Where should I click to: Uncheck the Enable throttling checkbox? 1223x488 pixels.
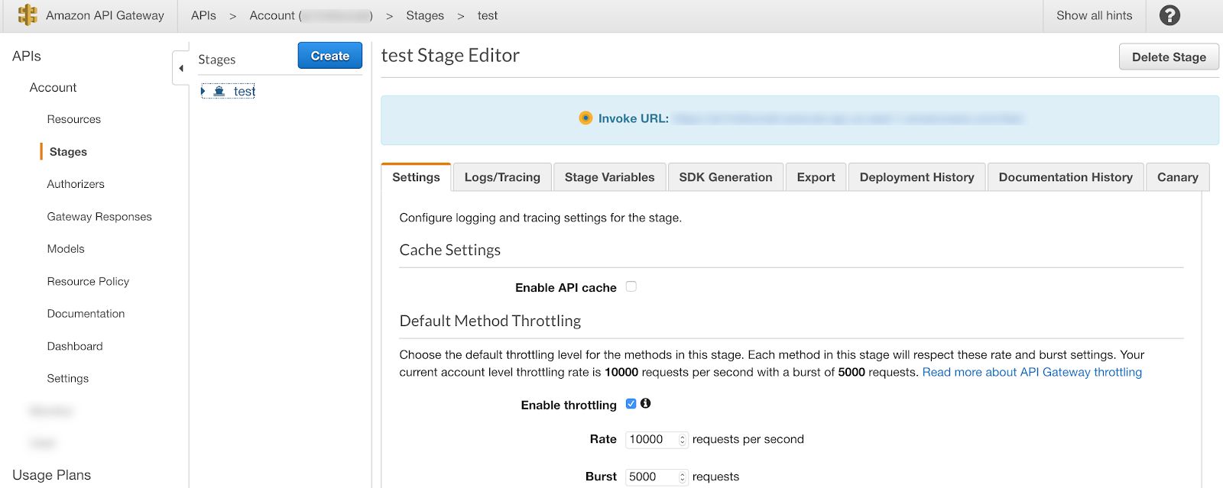pyautogui.click(x=631, y=403)
